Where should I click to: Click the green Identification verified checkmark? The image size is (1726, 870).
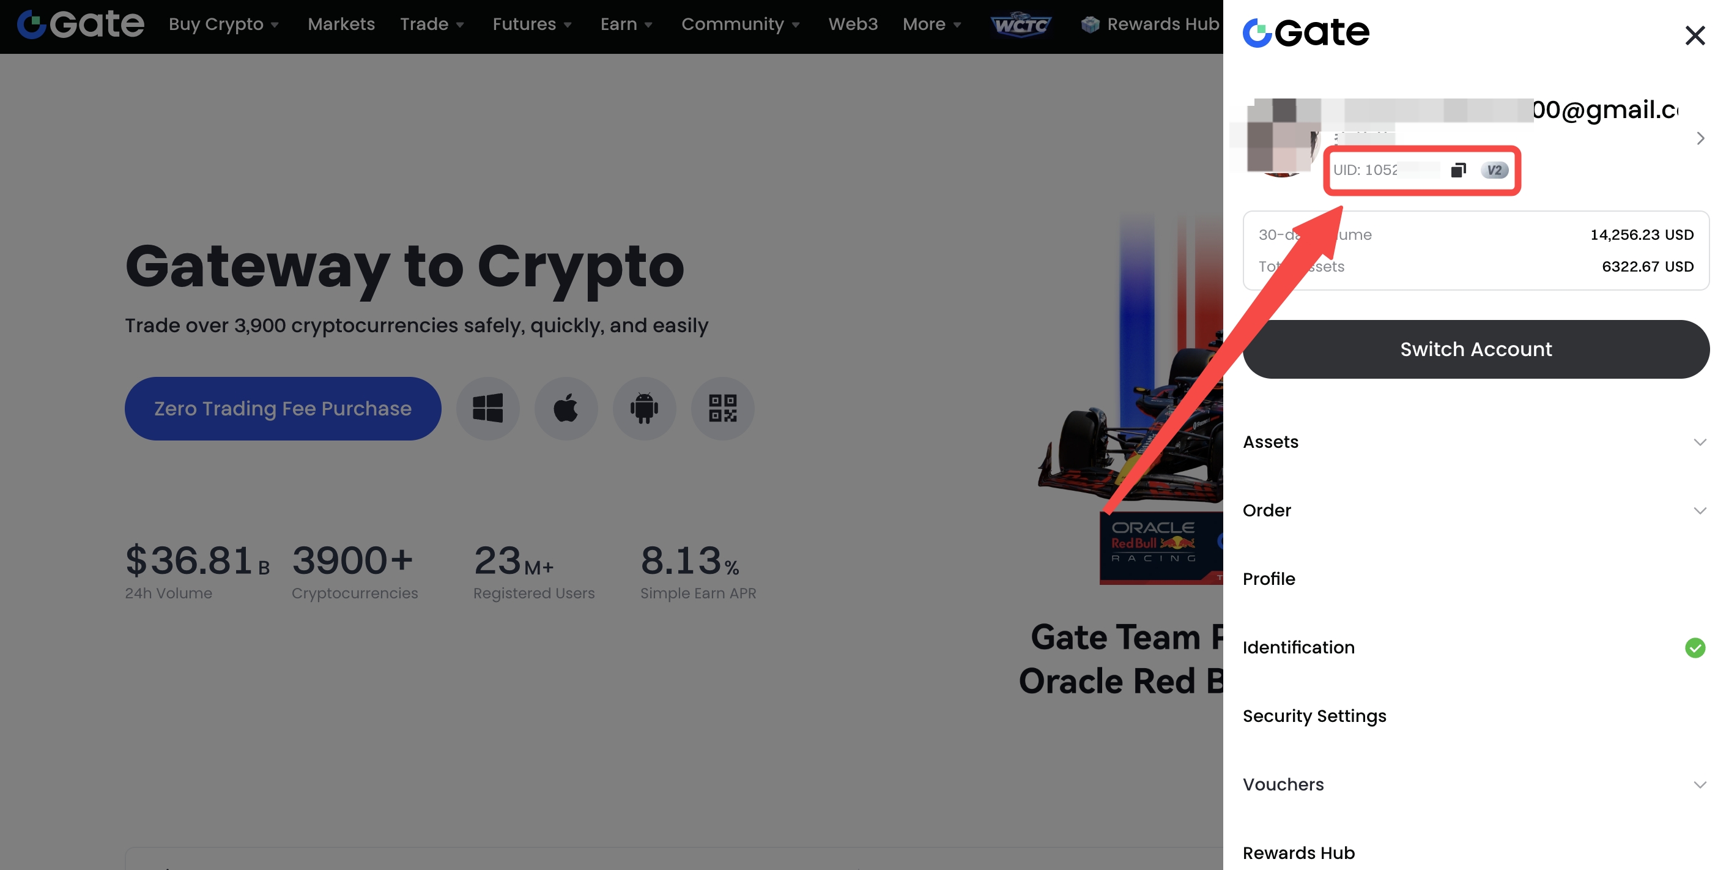point(1695,647)
